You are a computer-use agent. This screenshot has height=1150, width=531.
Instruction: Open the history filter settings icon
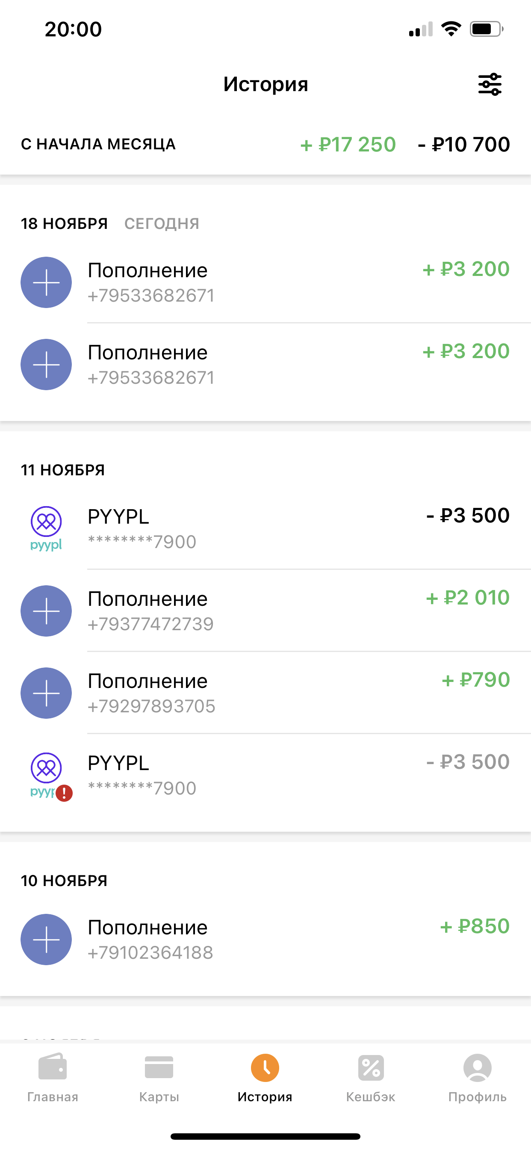[x=490, y=84]
